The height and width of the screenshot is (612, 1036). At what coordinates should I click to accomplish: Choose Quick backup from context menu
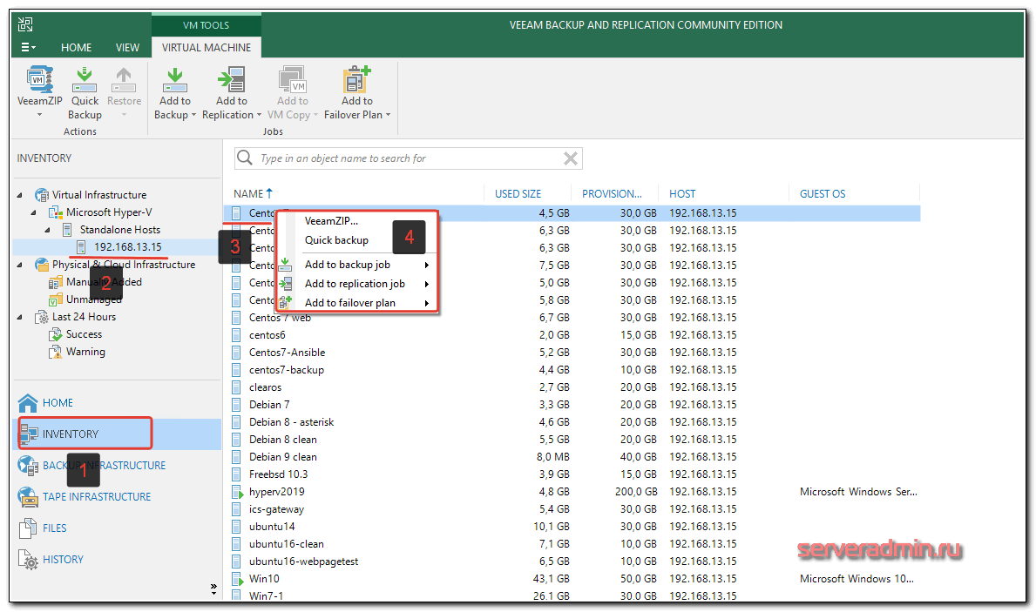(336, 240)
